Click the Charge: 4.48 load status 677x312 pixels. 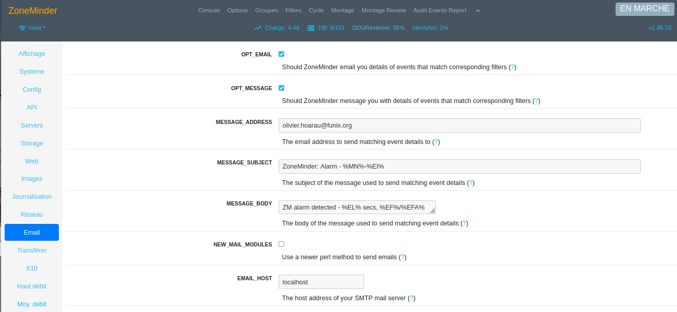(x=282, y=28)
